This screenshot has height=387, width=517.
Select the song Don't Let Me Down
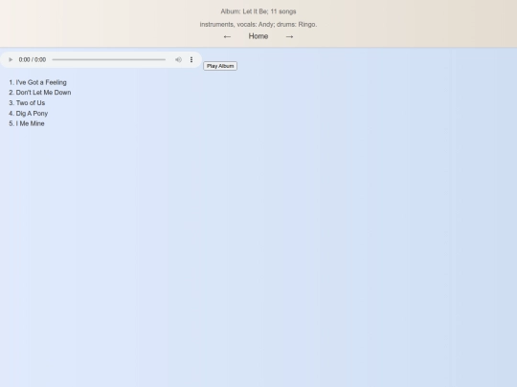43,93
